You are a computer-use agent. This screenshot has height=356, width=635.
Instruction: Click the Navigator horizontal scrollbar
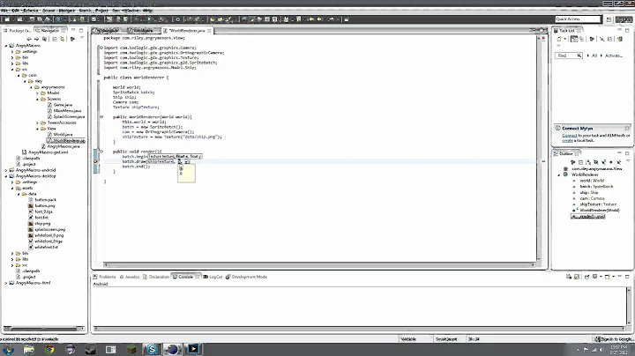click(44, 329)
